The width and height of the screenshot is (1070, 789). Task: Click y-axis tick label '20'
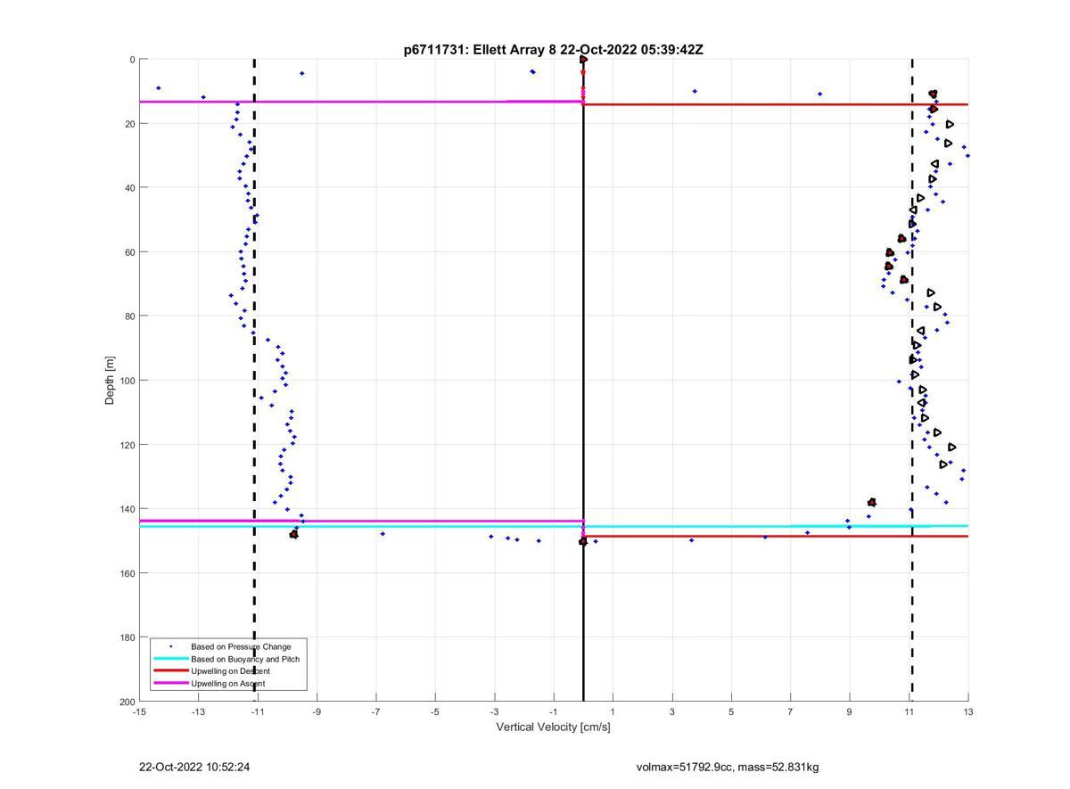point(129,124)
